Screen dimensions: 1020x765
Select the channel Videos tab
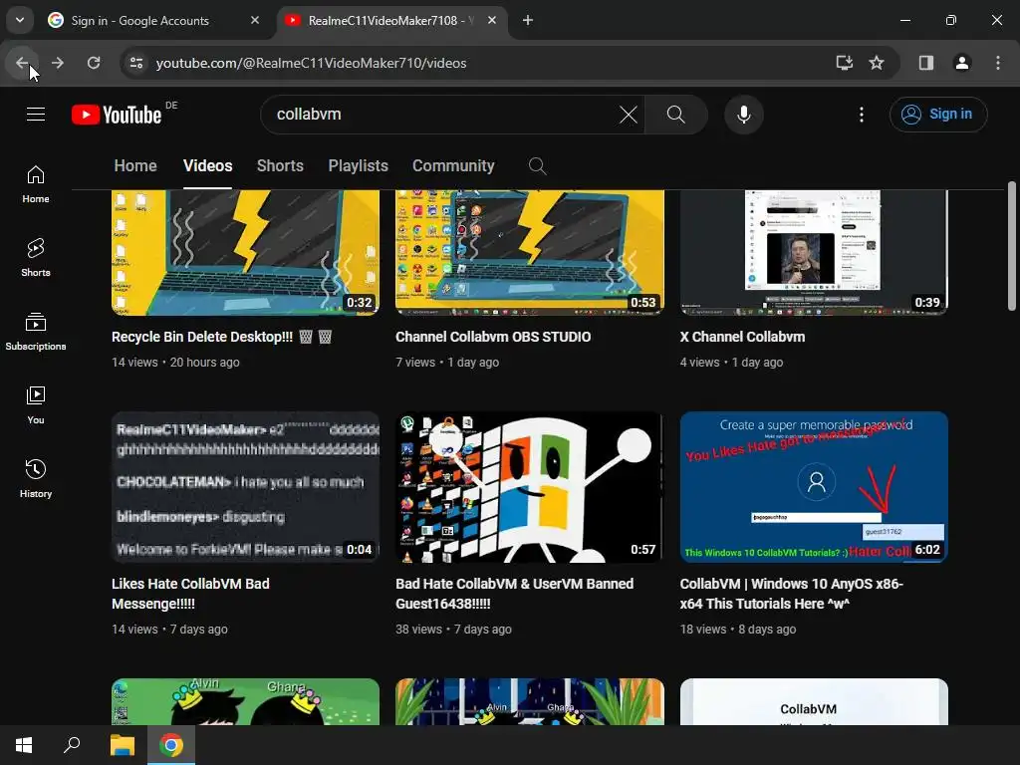click(x=207, y=166)
